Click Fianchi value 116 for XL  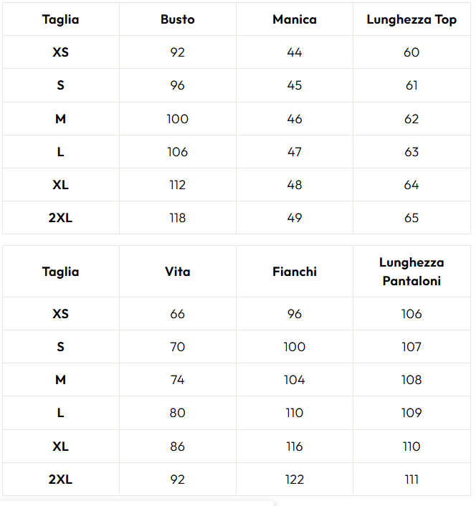click(295, 447)
